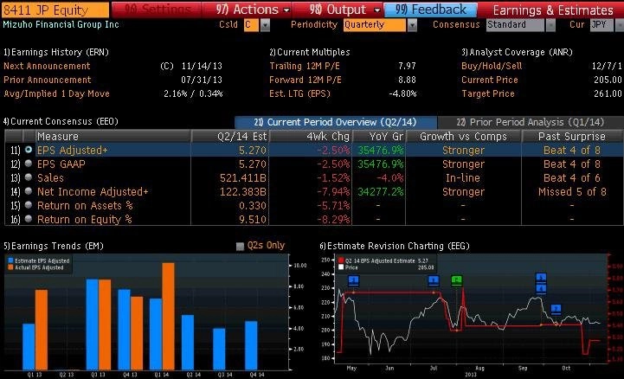
Task: Click the blue Q2 14 estimate bar
Action: pos(188,343)
